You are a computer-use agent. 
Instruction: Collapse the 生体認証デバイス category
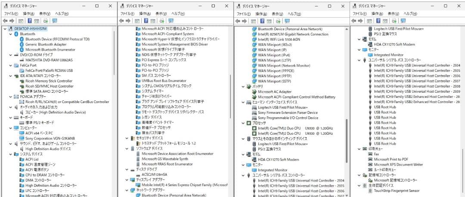[360, 185]
